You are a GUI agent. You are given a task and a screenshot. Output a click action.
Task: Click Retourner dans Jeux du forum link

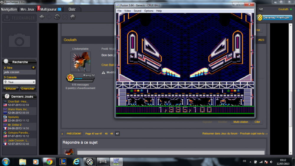(220, 134)
